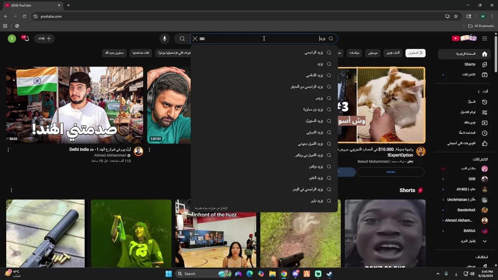The image size is (498, 280).
Task: Click inside the YouTube search field
Action: pyautogui.click(x=264, y=38)
